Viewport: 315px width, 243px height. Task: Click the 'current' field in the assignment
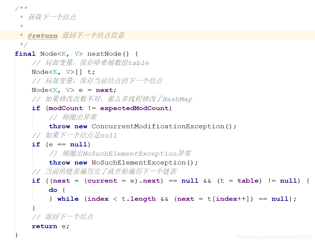[102, 181]
